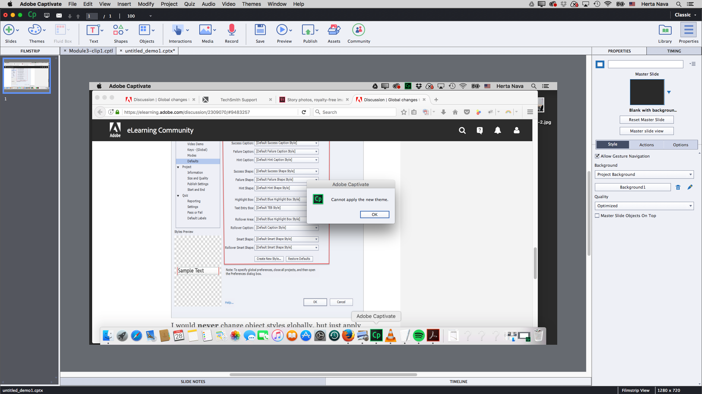Expand the master slide thumbnail arrow
Image resolution: width=702 pixels, height=394 pixels.
(669, 92)
